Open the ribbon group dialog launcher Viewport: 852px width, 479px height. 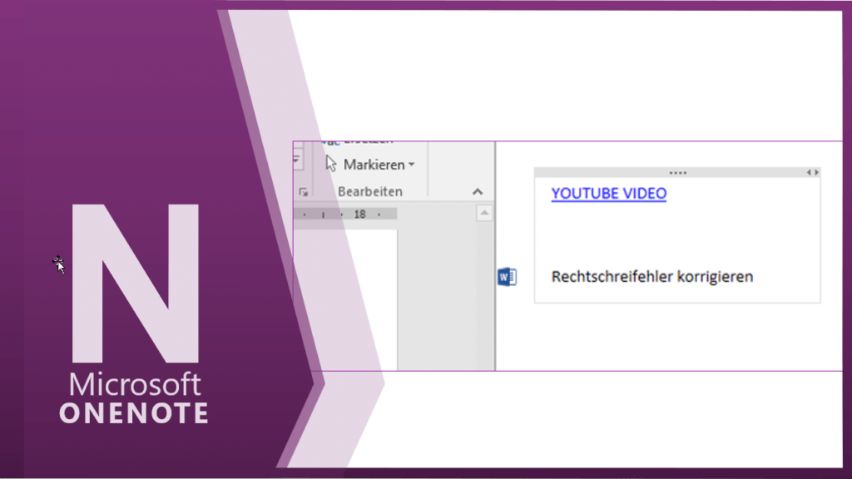tap(301, 192)
